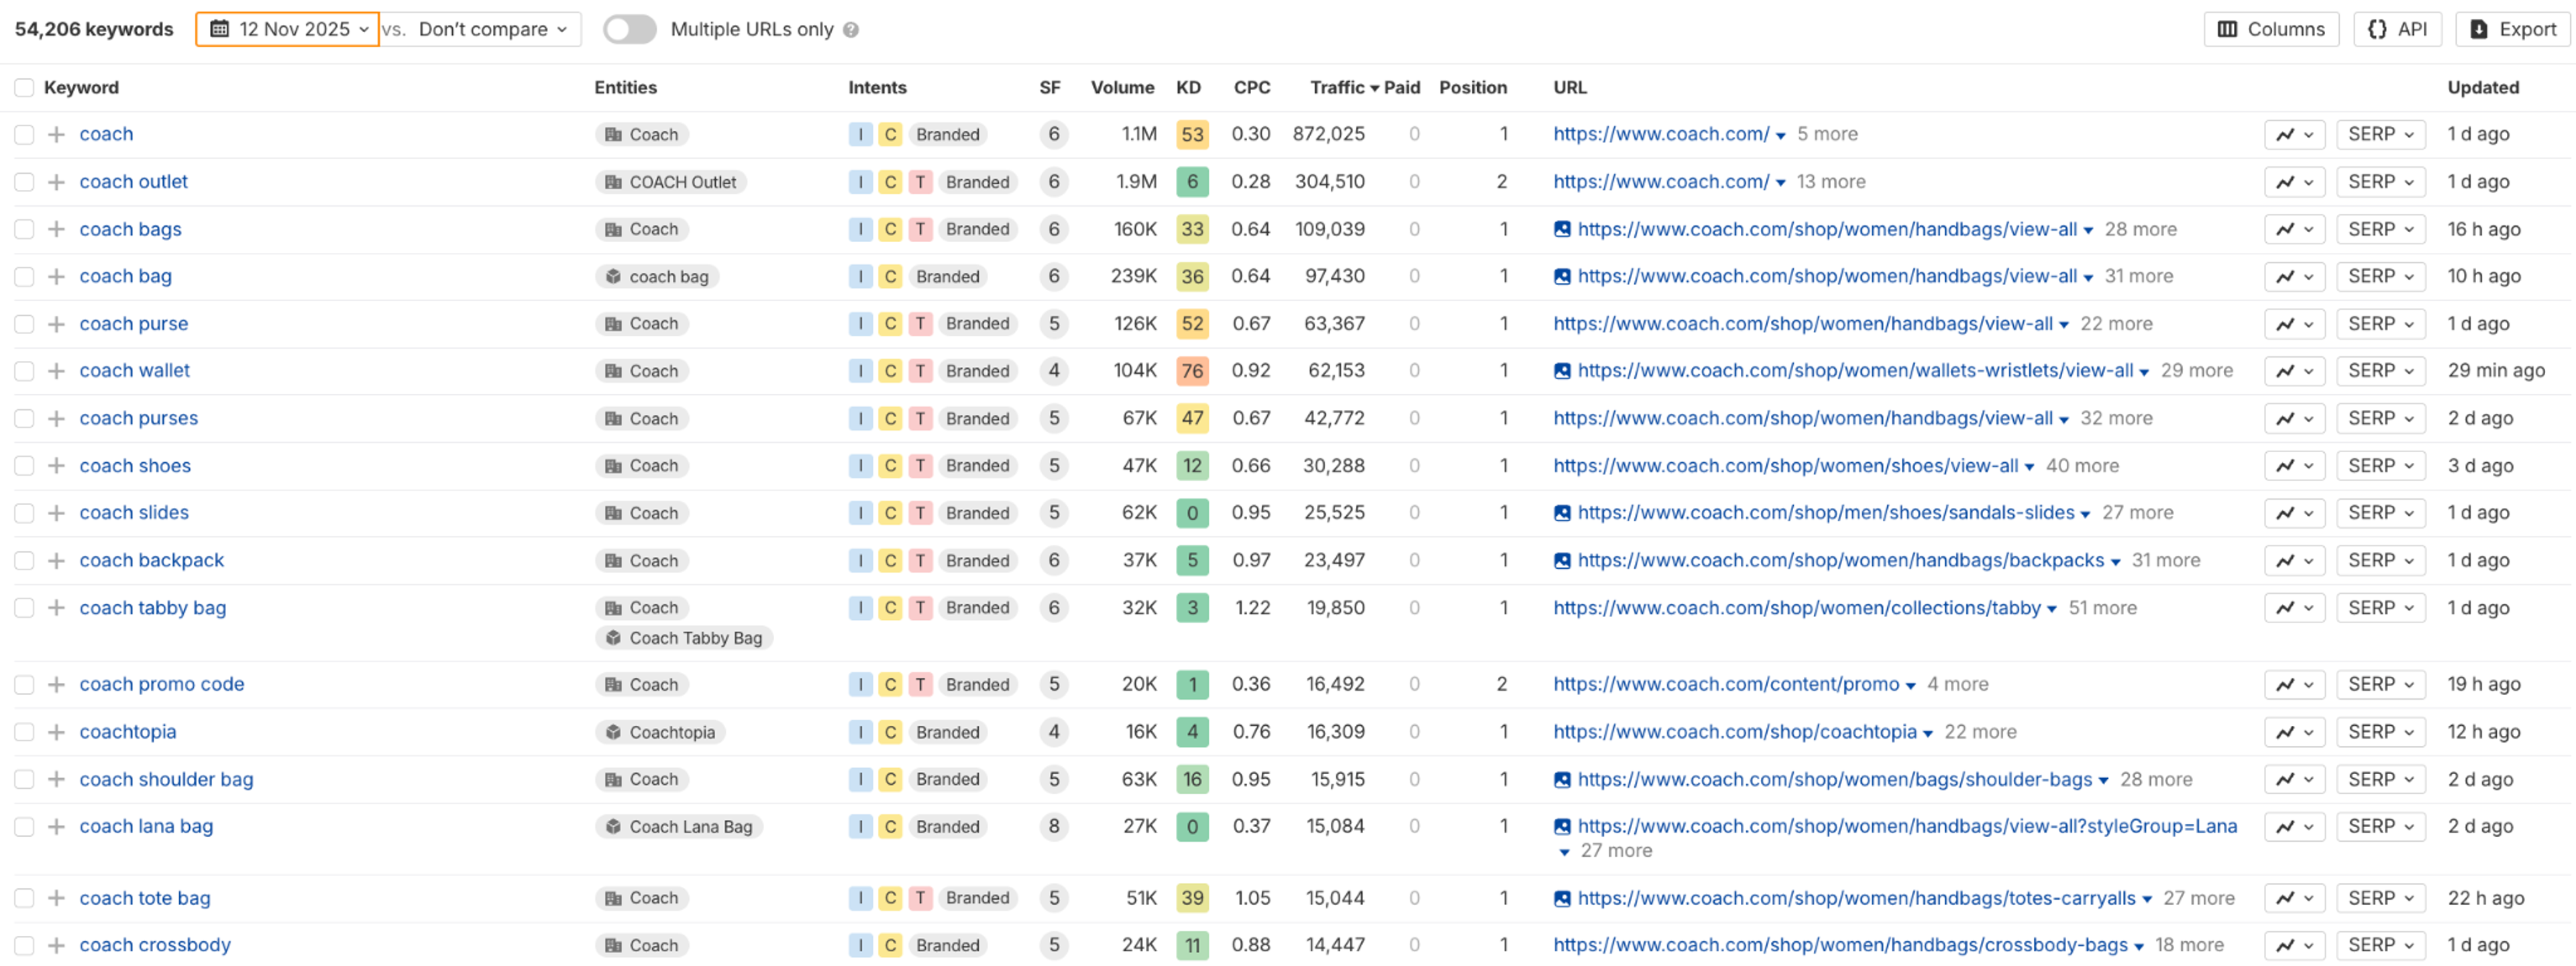
Task: Click plus icon beside coach slides
Action: pyautogui.click(x=57, y=513)
